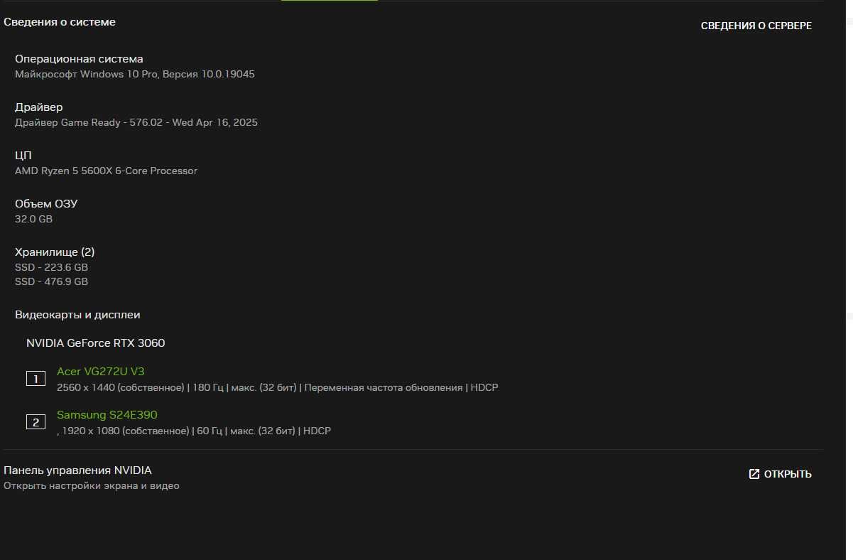Click the Samsung S24E390 monitor name

click(x=107, y=414)
